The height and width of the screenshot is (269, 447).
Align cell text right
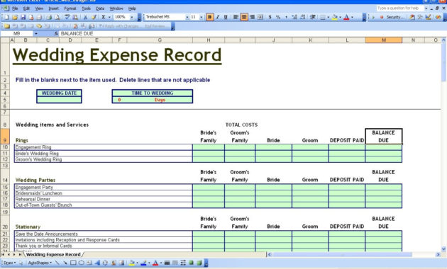click(252, 18)
